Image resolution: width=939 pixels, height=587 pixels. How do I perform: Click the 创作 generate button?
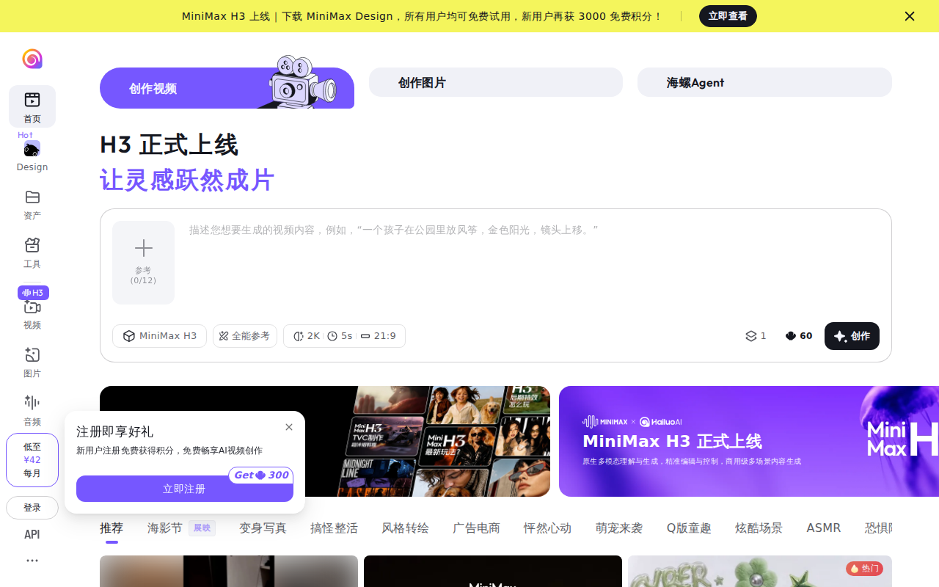[852, 336]
